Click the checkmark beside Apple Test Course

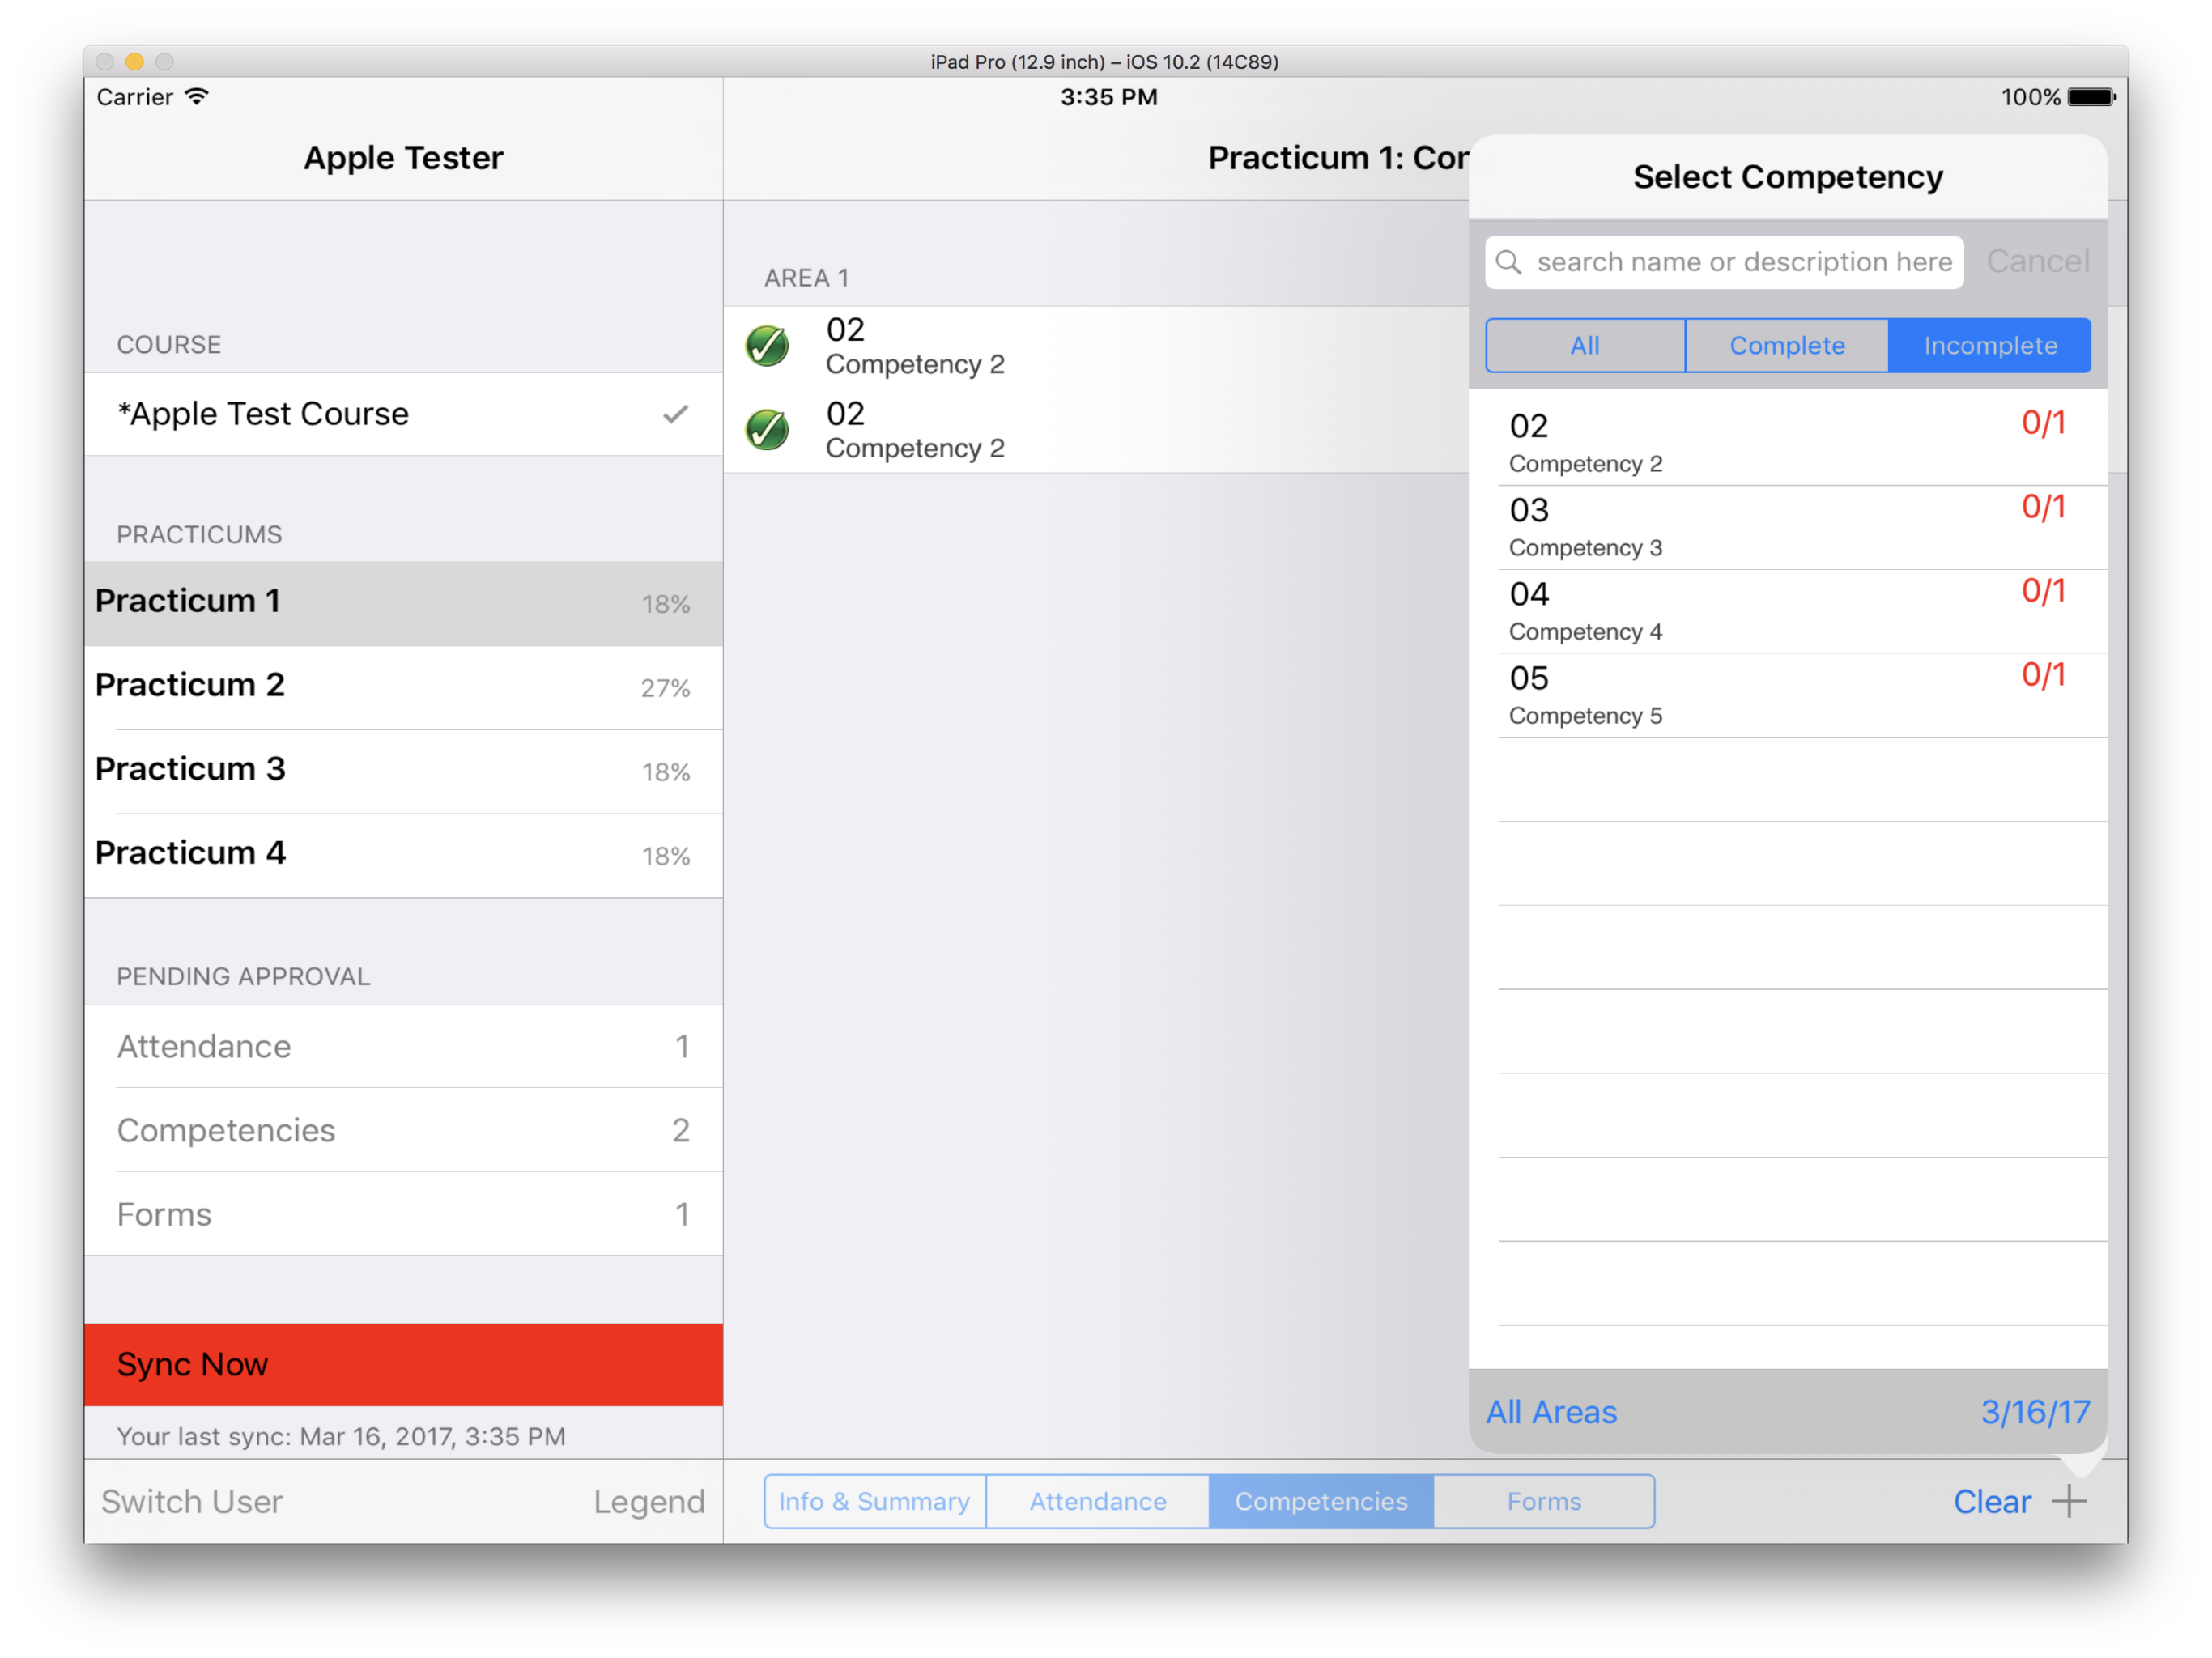coord(676,414)
